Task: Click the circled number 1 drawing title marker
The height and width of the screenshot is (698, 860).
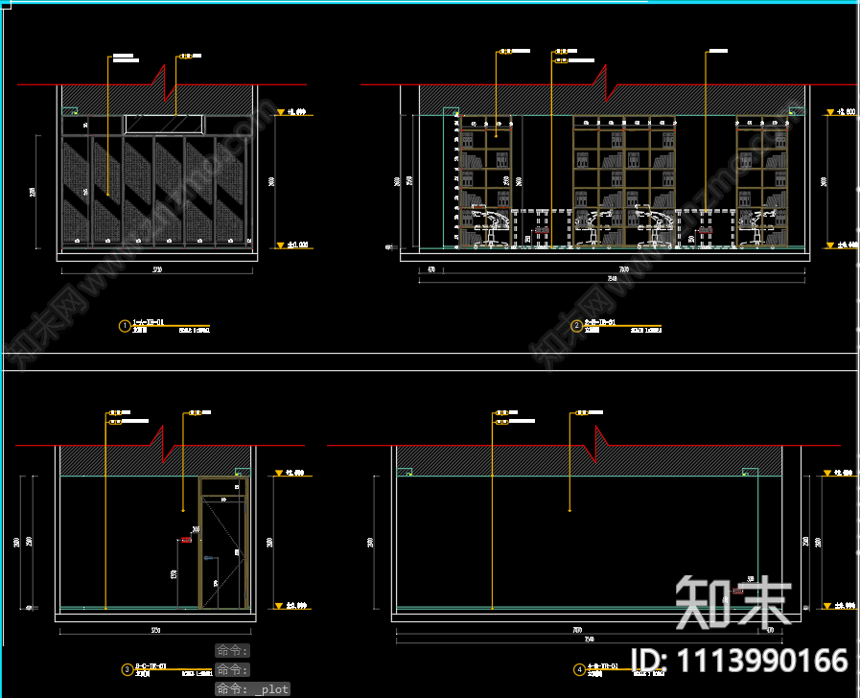Action: [x=125, y=326]
